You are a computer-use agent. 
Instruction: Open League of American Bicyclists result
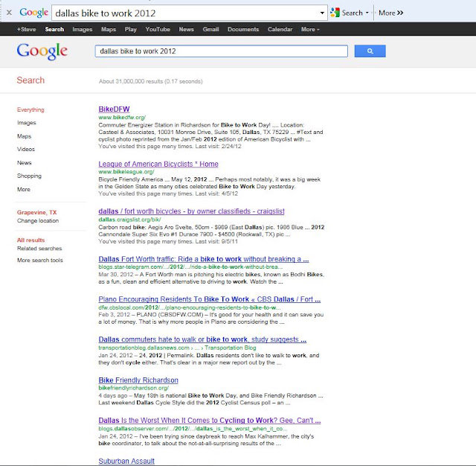coord(158,164)
